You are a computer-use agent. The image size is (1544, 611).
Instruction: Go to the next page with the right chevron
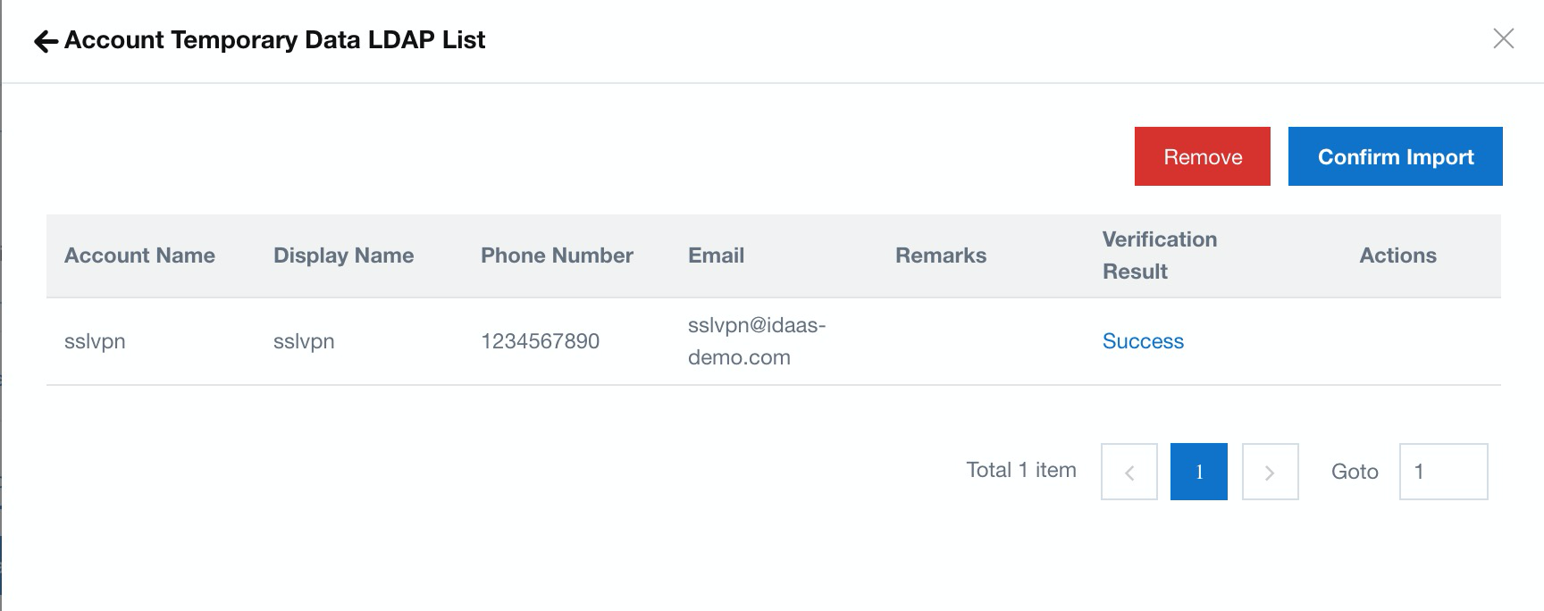(x=1270, y=472)
